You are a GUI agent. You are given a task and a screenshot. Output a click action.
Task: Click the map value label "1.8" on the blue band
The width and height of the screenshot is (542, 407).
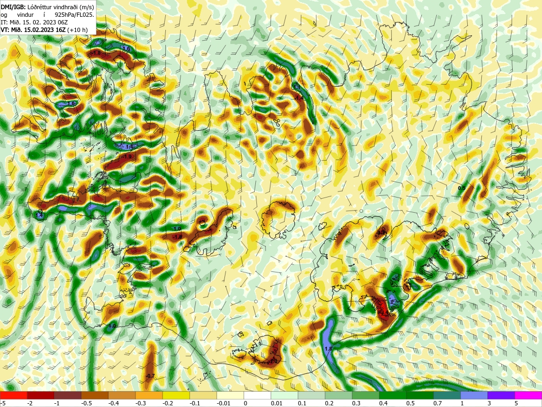point(328,348)
